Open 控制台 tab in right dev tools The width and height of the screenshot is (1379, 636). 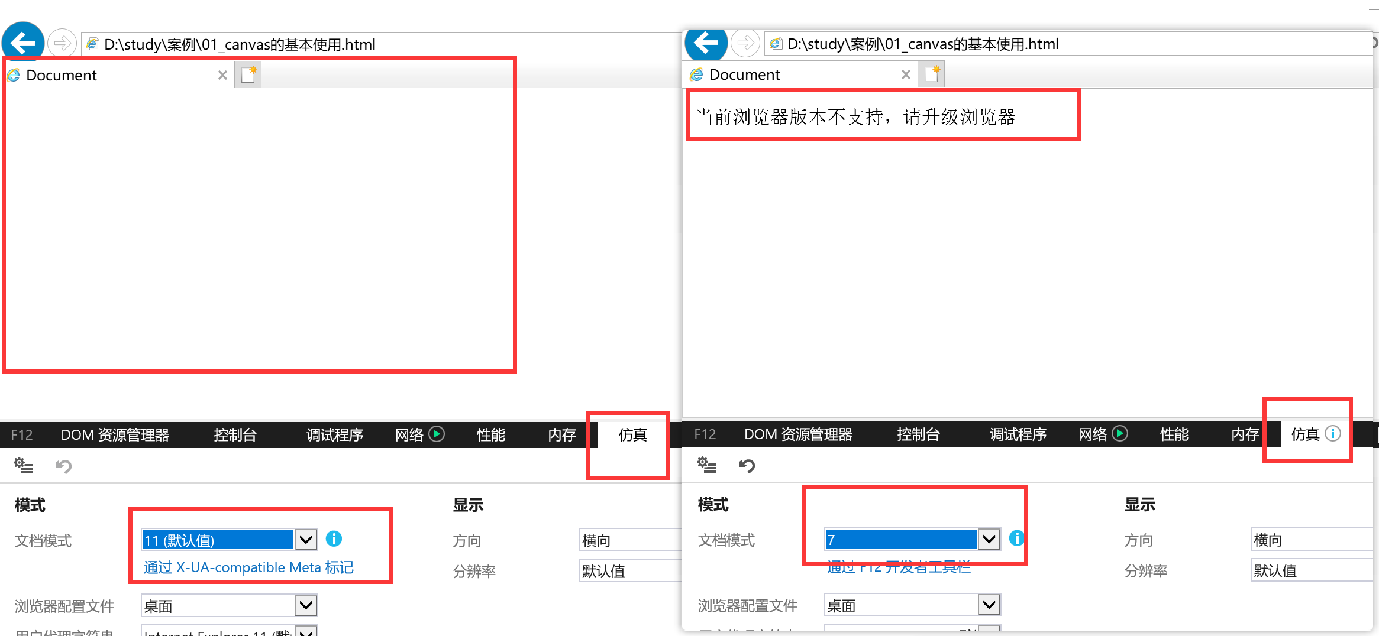918,434
